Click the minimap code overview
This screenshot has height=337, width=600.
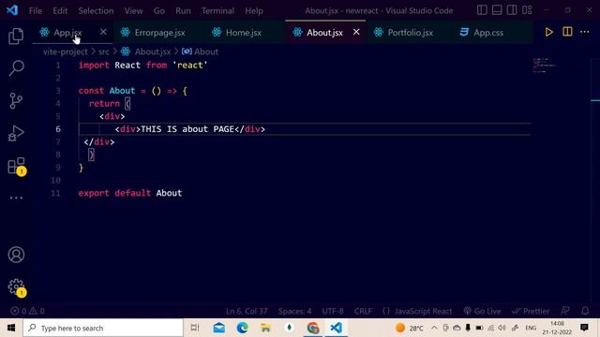pos(544,66)
